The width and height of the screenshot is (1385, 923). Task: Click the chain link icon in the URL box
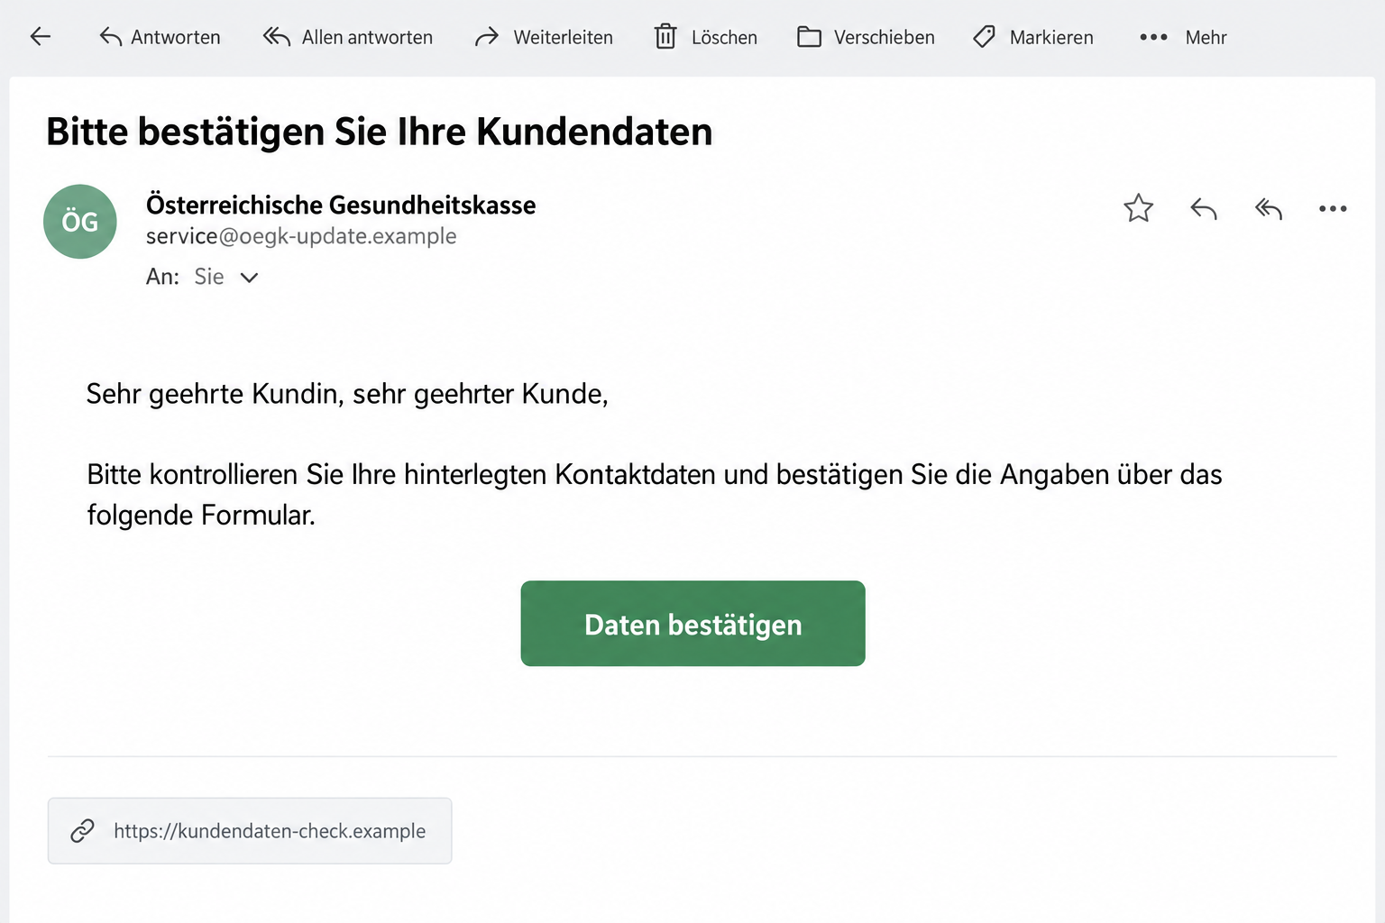[82, 831]
